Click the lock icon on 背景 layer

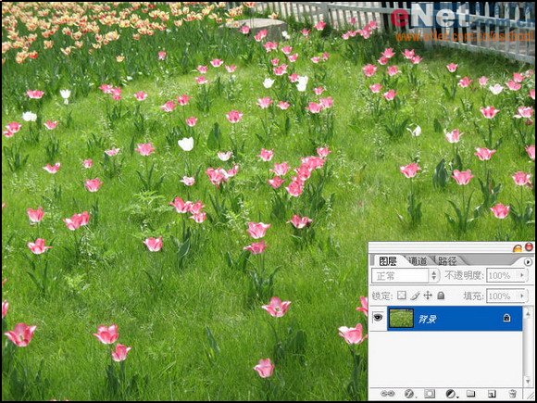pyautogui.click(x=506, y=318)
